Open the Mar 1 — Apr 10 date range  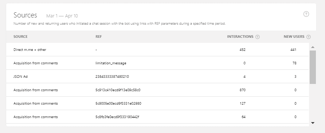[62, 16]
